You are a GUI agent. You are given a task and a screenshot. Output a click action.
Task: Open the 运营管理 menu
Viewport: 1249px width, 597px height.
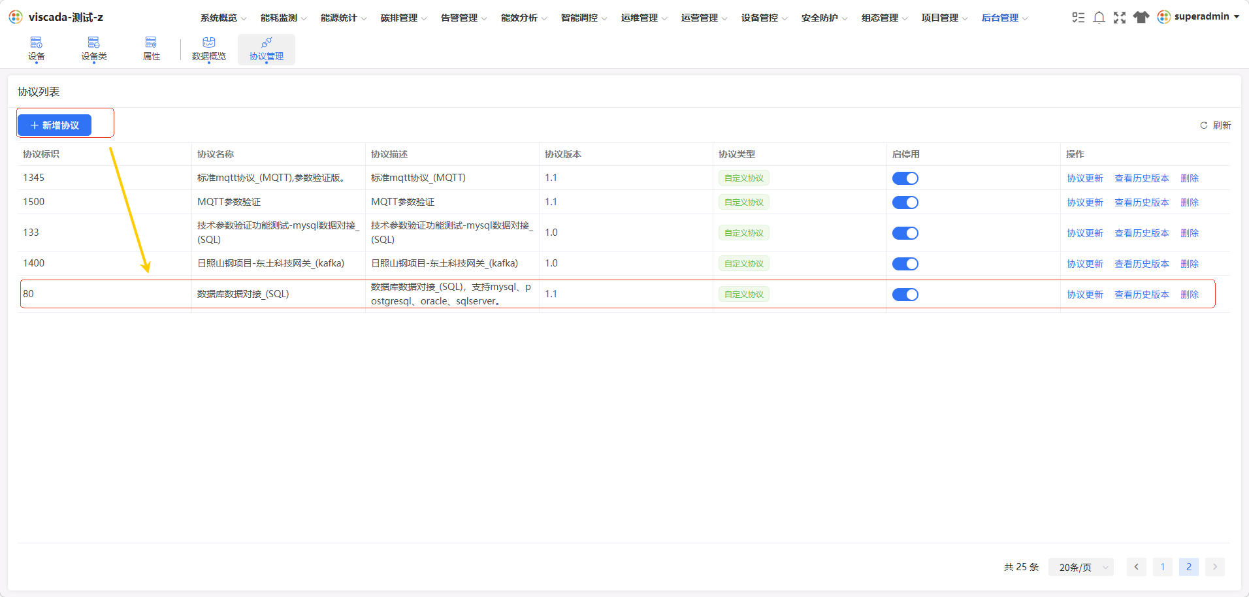tap(704, 18)
